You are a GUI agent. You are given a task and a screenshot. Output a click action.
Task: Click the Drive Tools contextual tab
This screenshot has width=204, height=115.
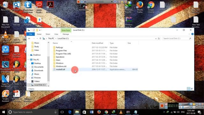tap(66, 30)
